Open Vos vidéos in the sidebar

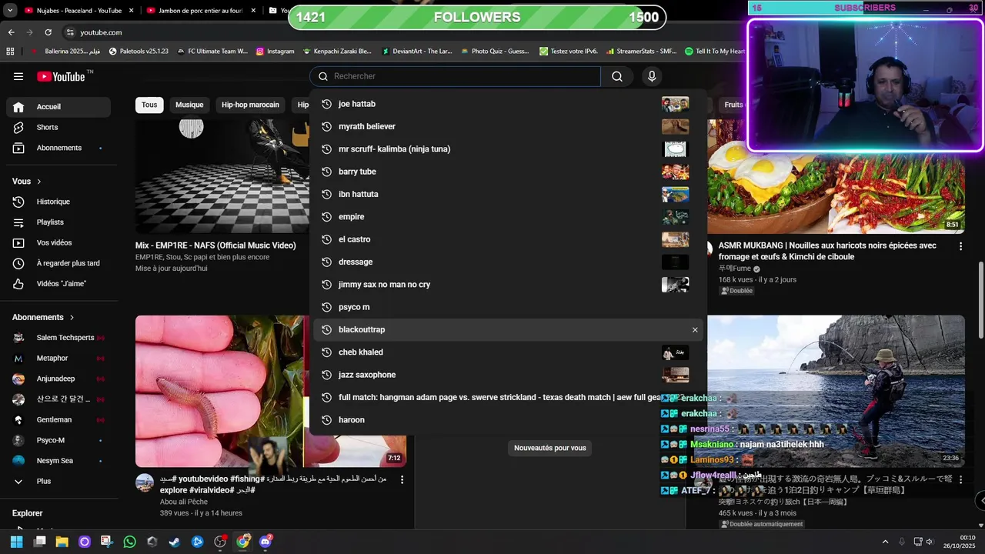tap(58, 242)
